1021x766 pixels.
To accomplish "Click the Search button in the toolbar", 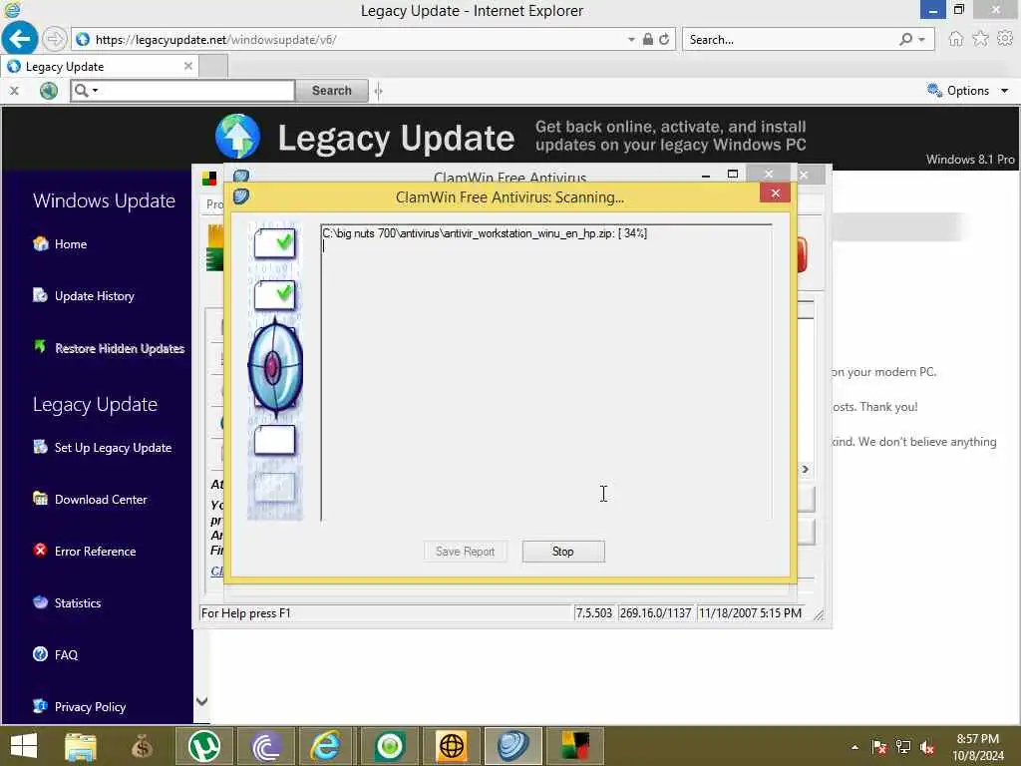I will [x=331, y=91].
